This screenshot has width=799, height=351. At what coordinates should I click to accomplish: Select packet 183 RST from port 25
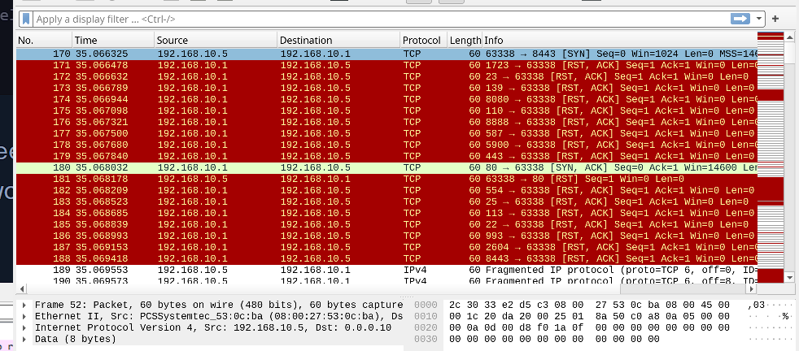click(x=386, y=201)
